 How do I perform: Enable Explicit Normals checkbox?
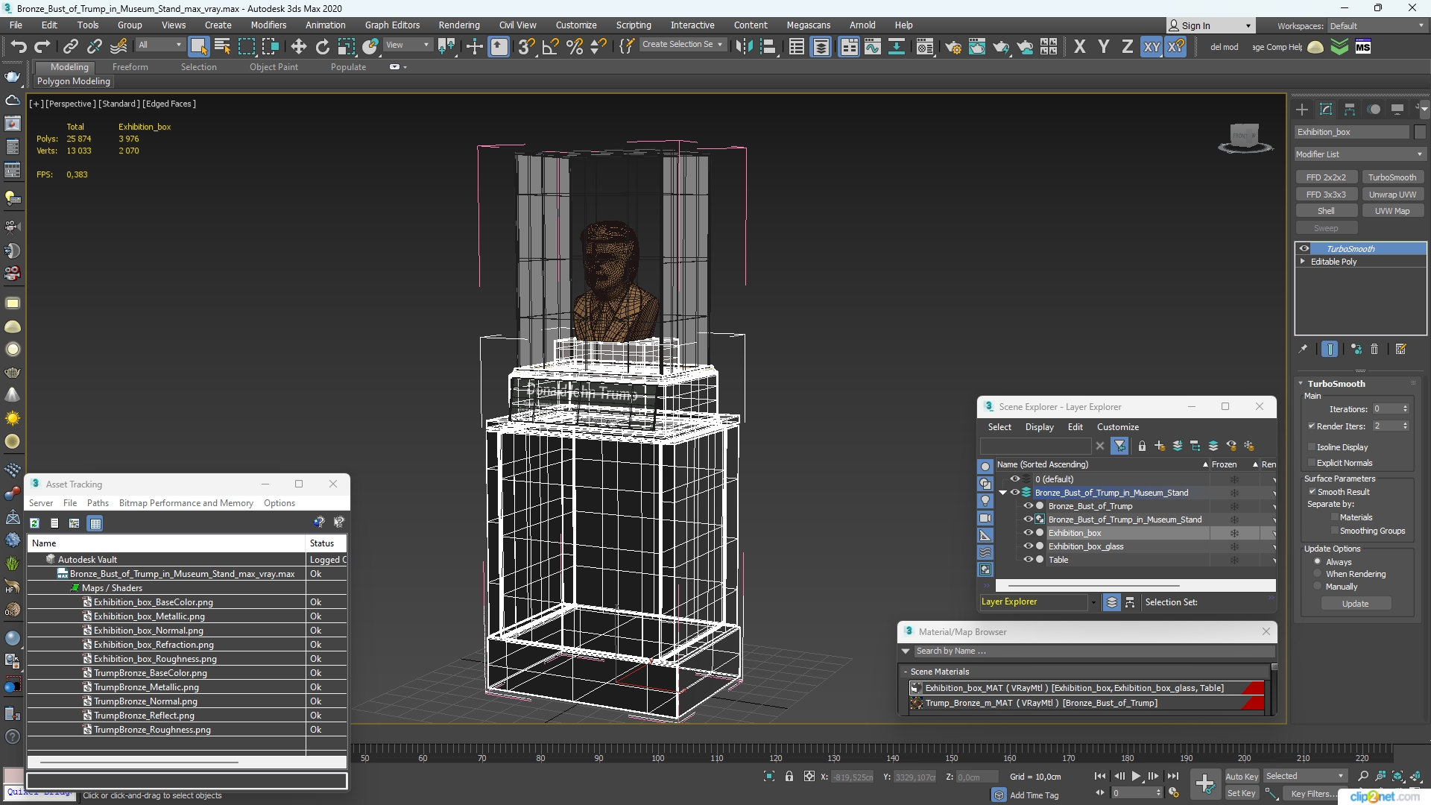pyautogui.click(x=1312, y=463)
